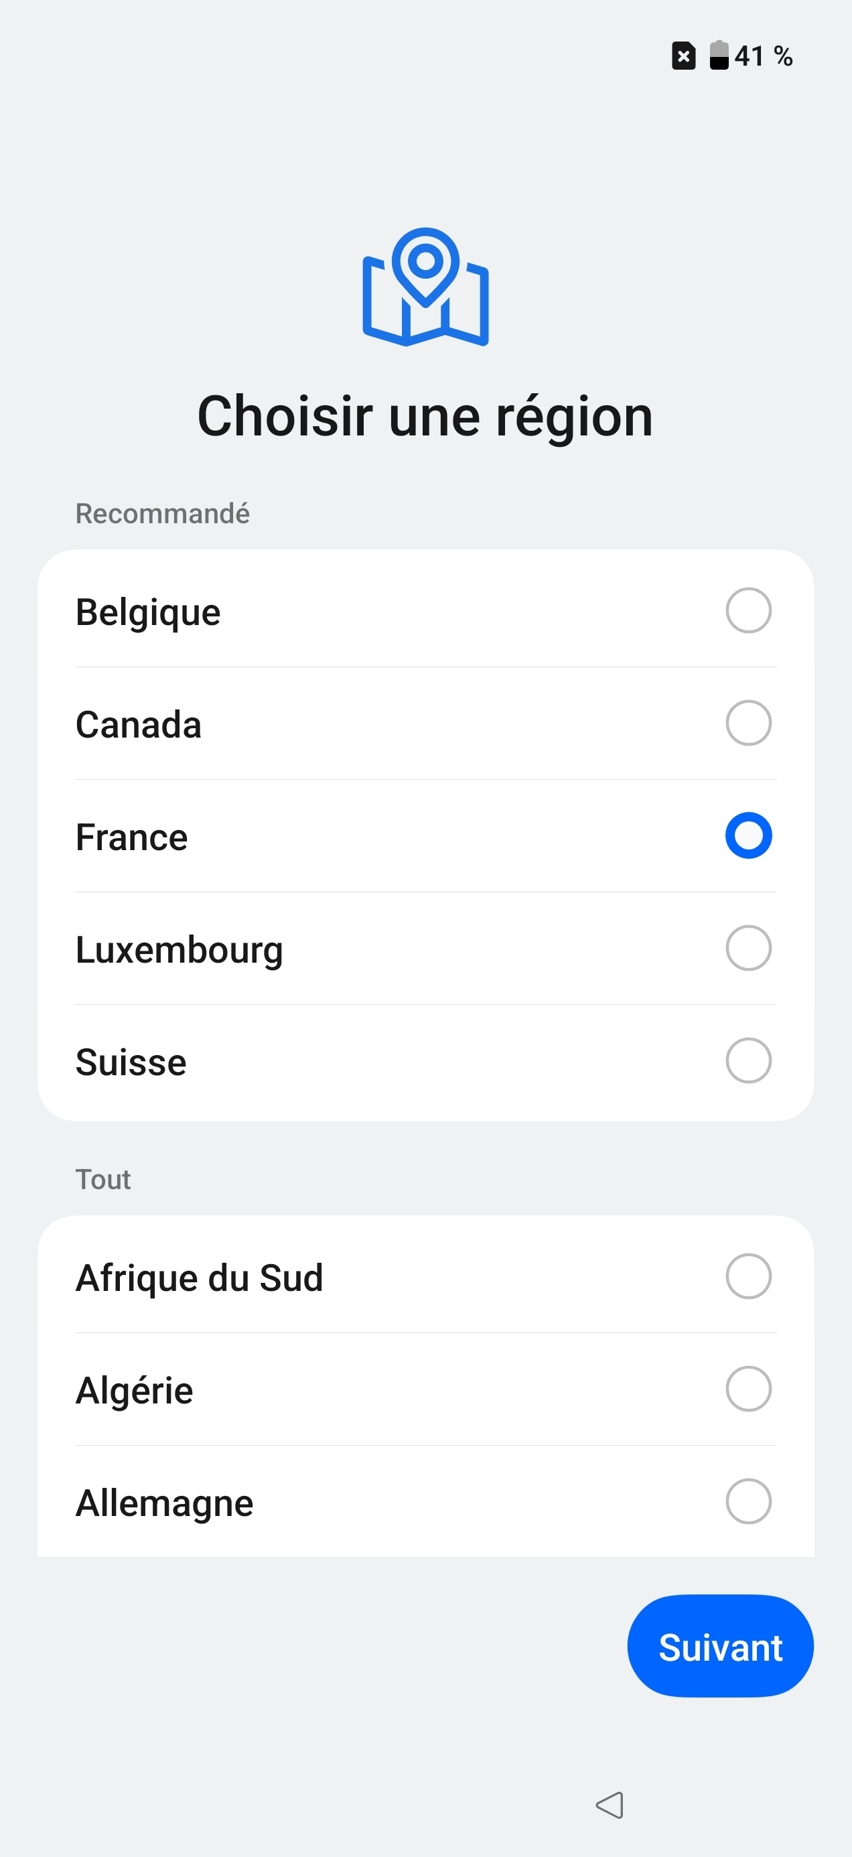
Task: Tap the map pin region icon
Action: point(425,287)
